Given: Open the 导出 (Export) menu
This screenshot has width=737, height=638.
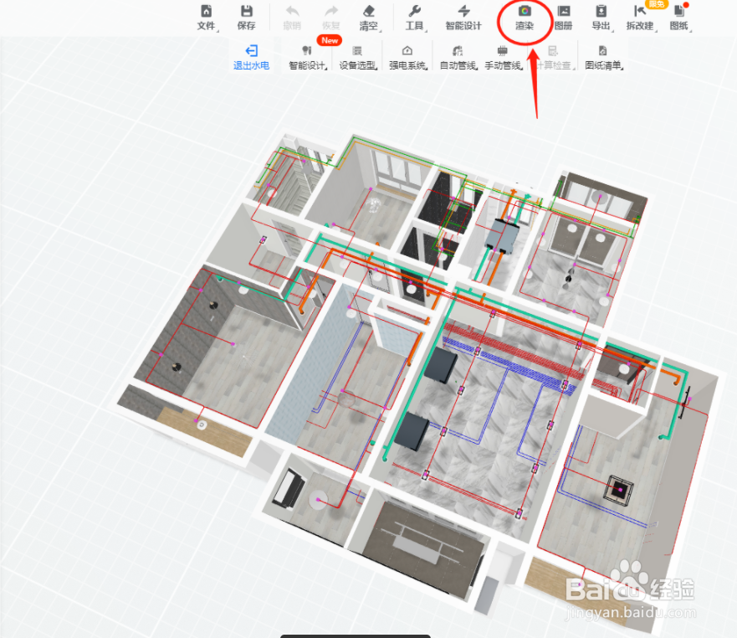Looking at the screenshot, I should tap(601, 18).
